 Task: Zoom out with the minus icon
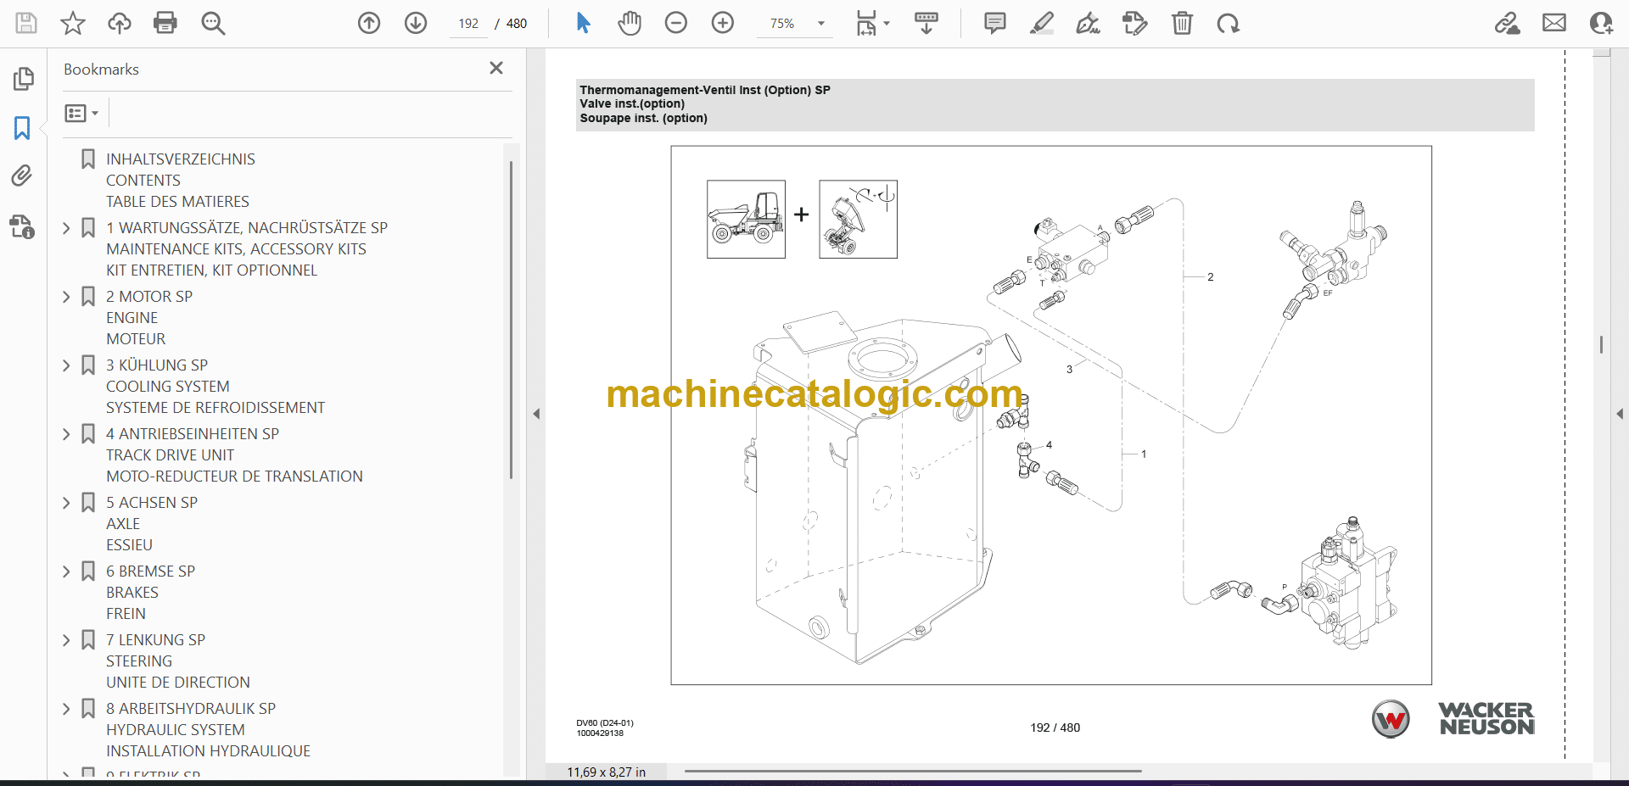coord(676,23)
